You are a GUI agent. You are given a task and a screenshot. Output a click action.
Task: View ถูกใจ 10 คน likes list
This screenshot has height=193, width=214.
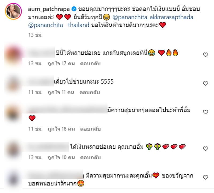[x=61, y=157]
